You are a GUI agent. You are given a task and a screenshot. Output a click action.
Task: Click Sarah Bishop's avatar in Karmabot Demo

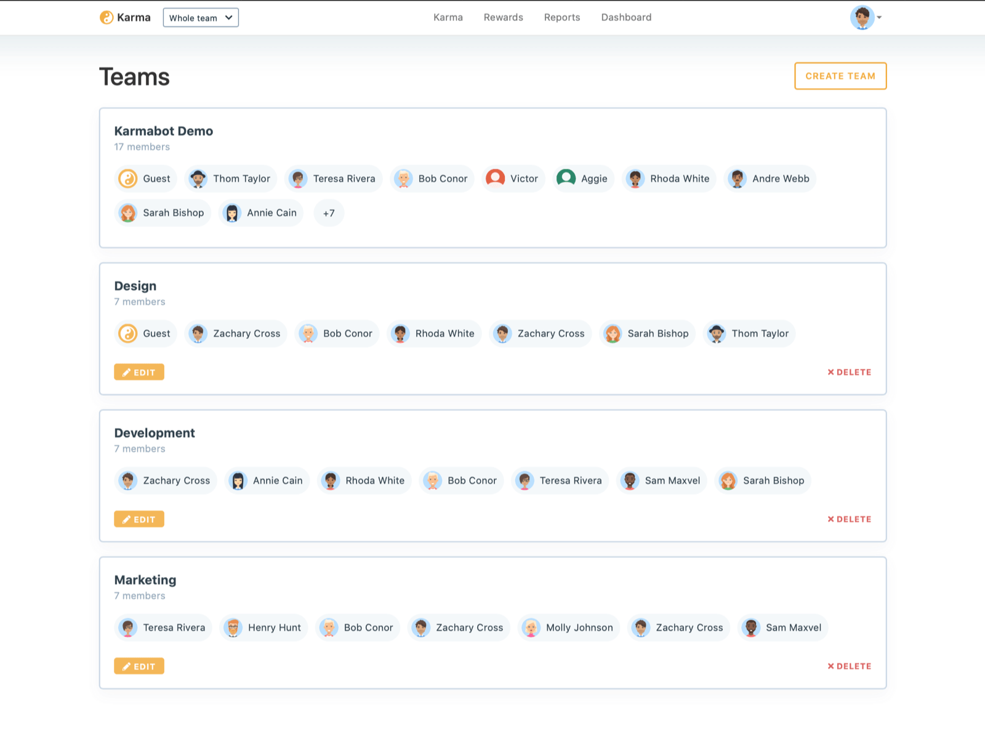128,213
